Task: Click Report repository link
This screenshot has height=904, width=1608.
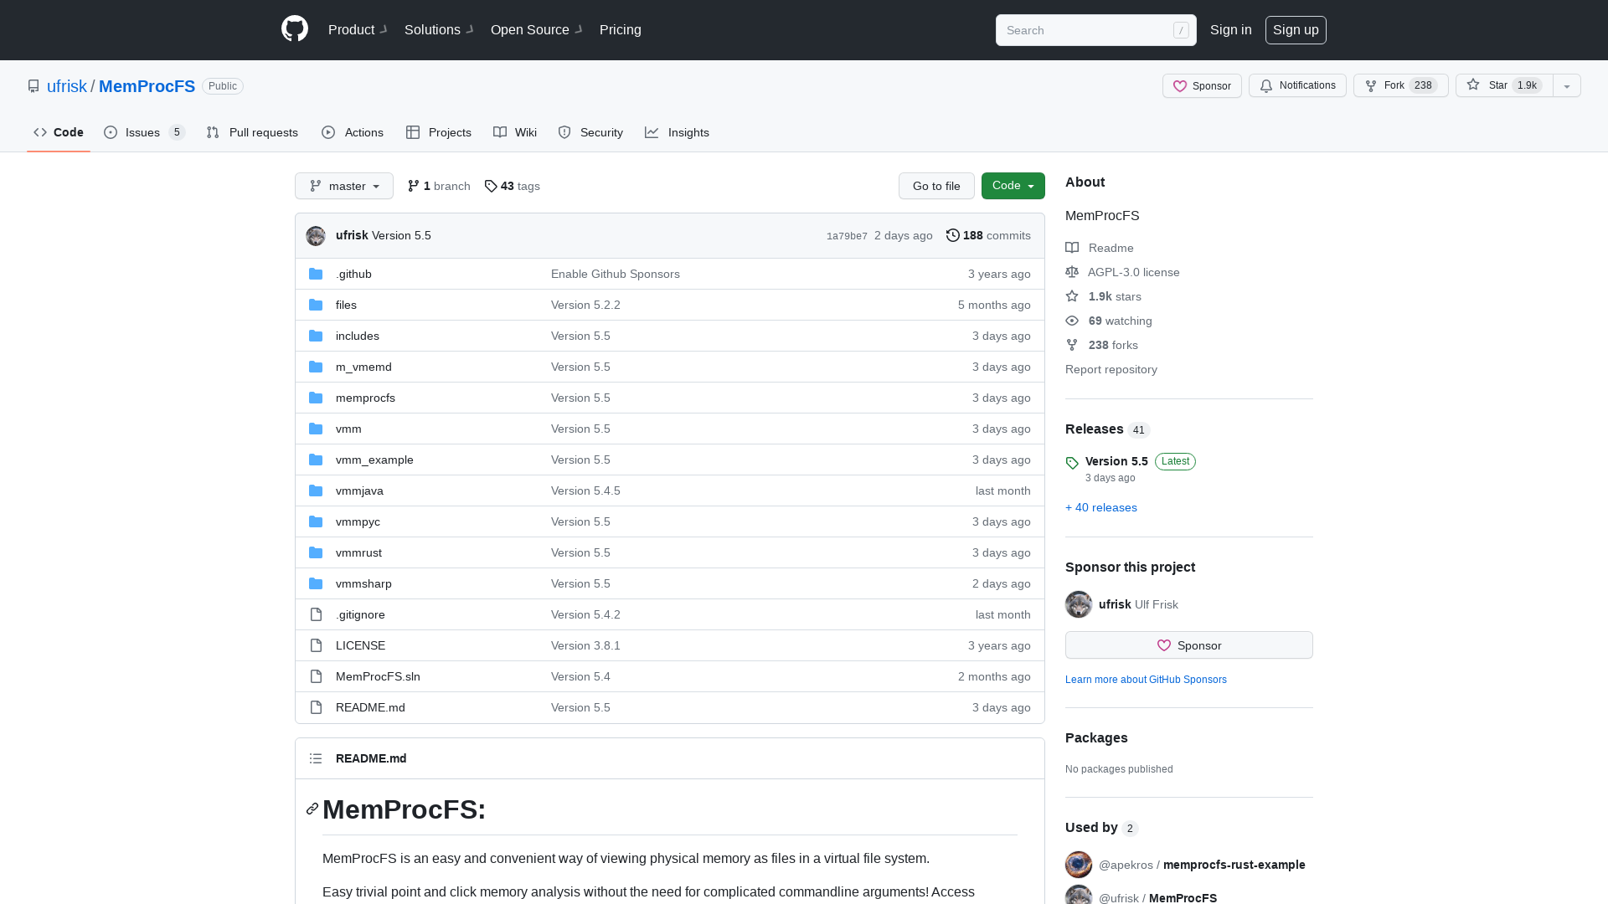Action: point(1111,369)
